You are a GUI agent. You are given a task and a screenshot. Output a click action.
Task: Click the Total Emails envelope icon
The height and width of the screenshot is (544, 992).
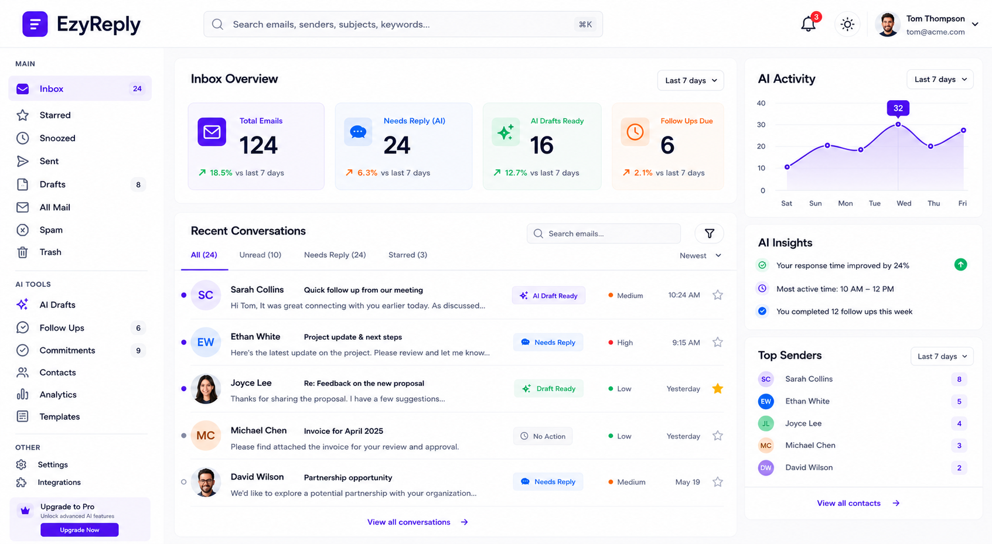click(x=212, y=132)
